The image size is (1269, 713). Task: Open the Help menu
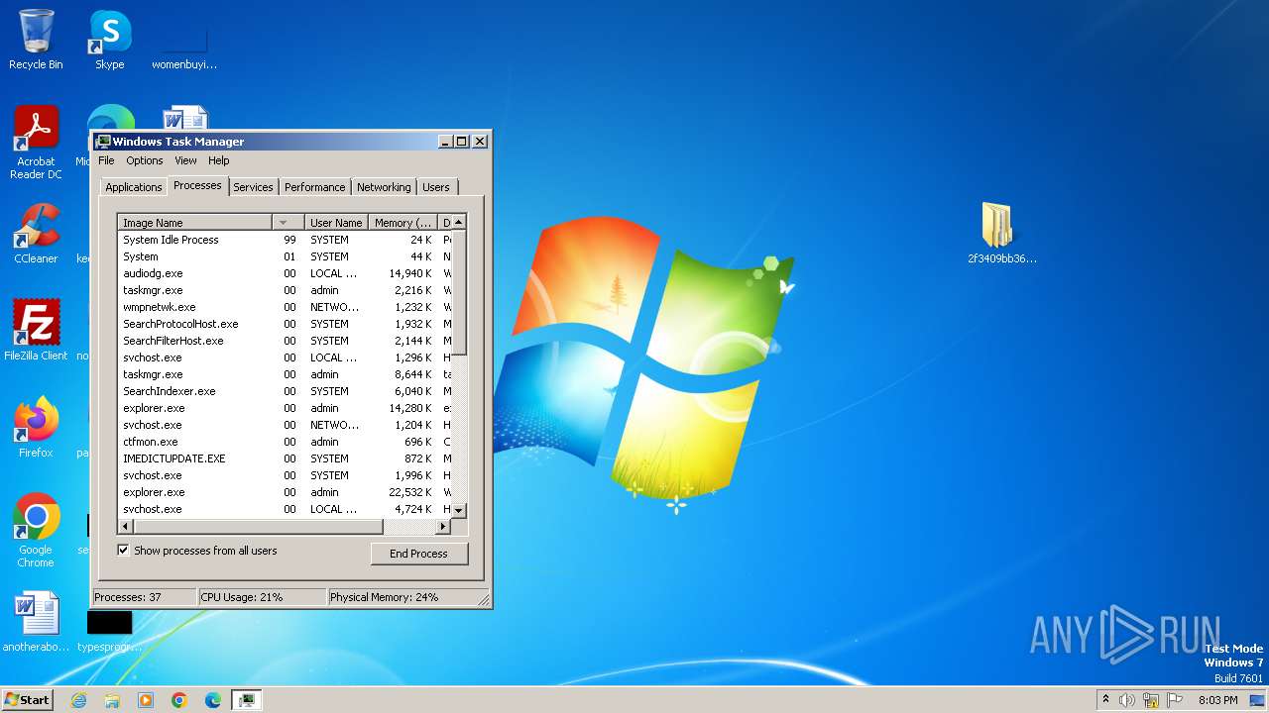click(x=218, y=160)
